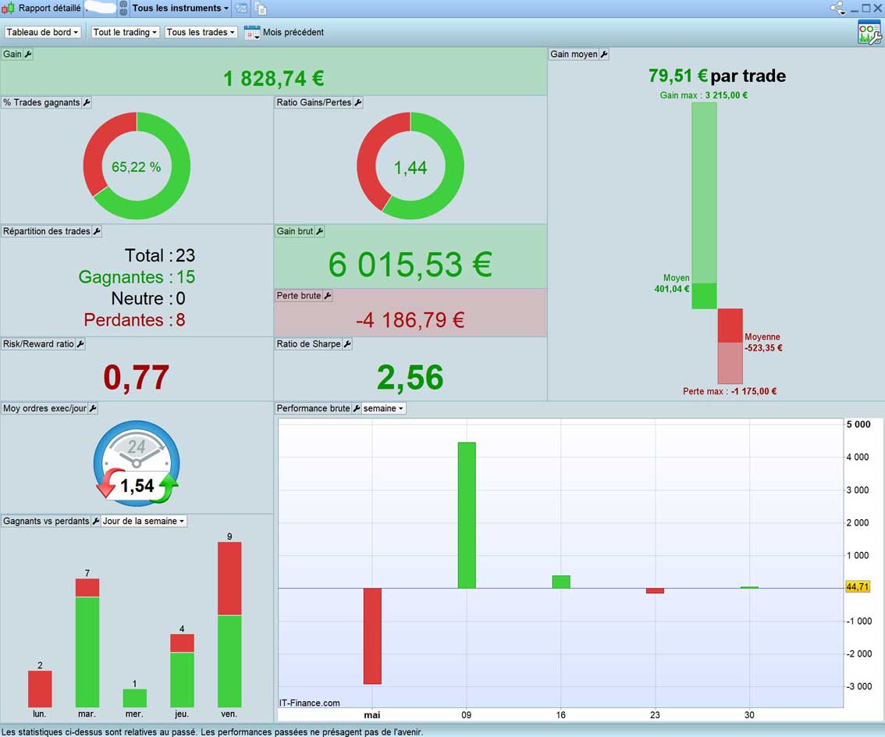Click the chain link icon in title bar
The width and height of the screenshot is (885, 737).
click(x=123, y=8)
